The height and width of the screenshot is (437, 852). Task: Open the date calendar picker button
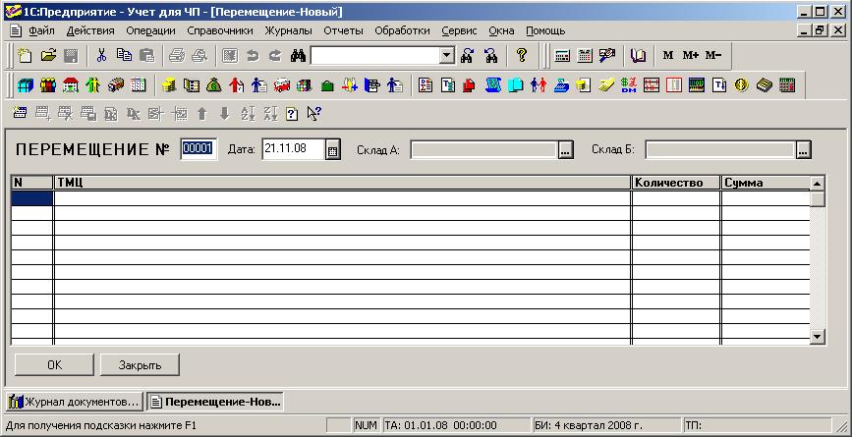tap(332, 150)
